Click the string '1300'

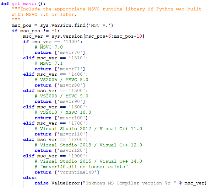pyautogui.click(x=71, y=42)
